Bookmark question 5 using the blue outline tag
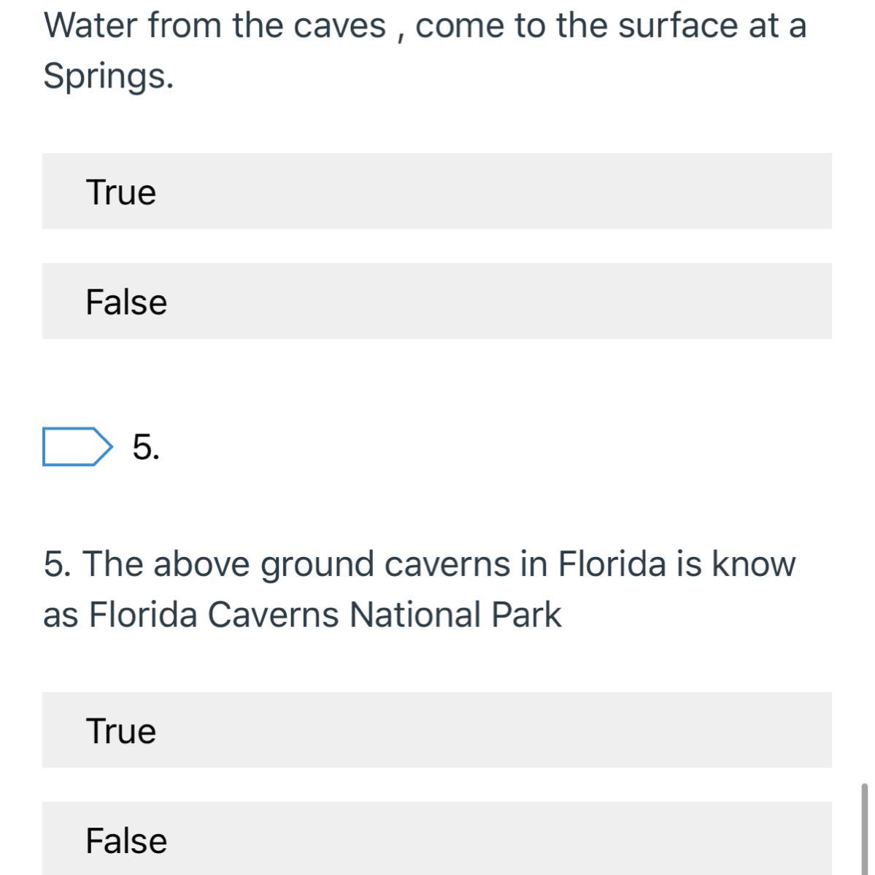Screen dimensions: 875x875 [77, 446]
